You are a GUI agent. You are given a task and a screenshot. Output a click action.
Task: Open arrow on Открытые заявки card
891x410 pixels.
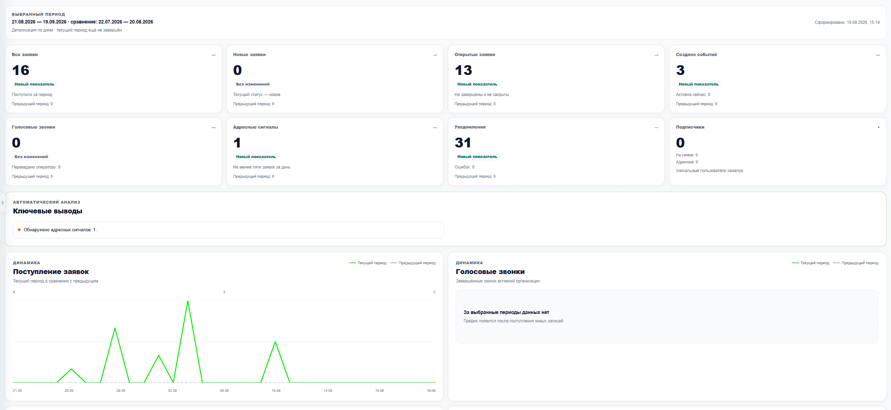[x=656, y=55]
